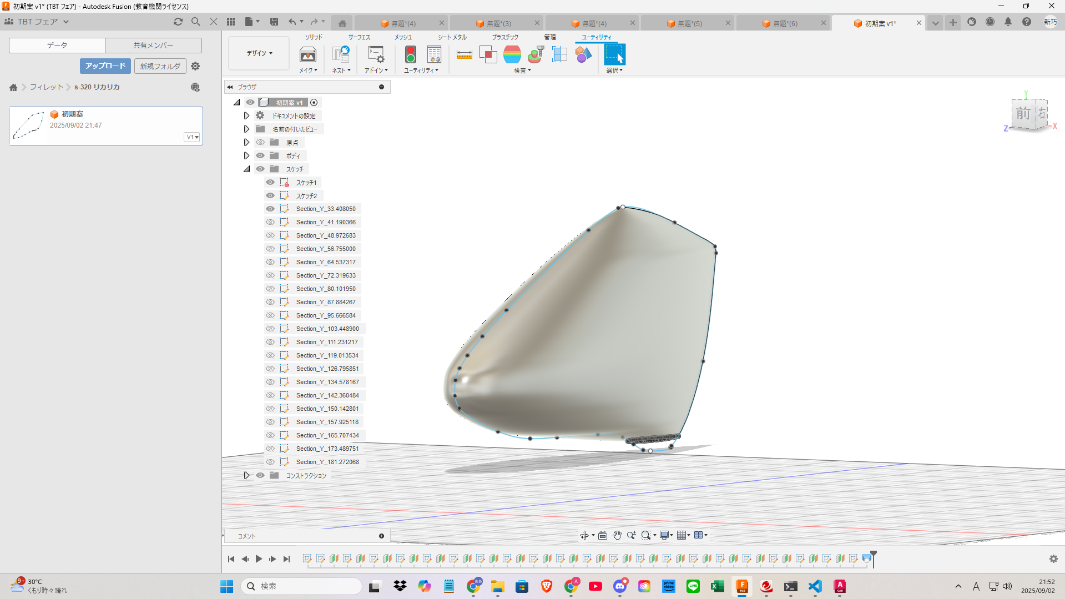Switch to the サーフェス ribbon tab
The image size is (1065, 599).
point(359,37)
